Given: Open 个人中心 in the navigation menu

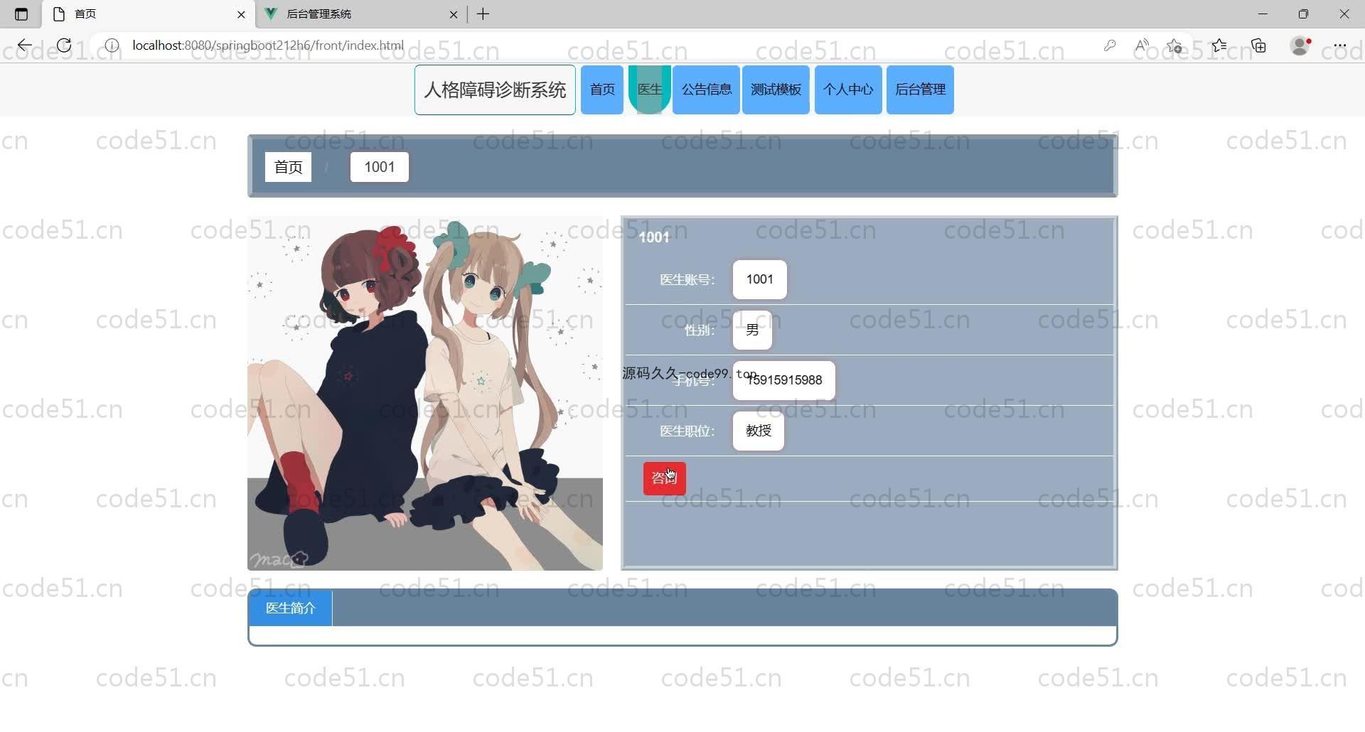Looking at the screenshot, I should click(x=848, y=90).
